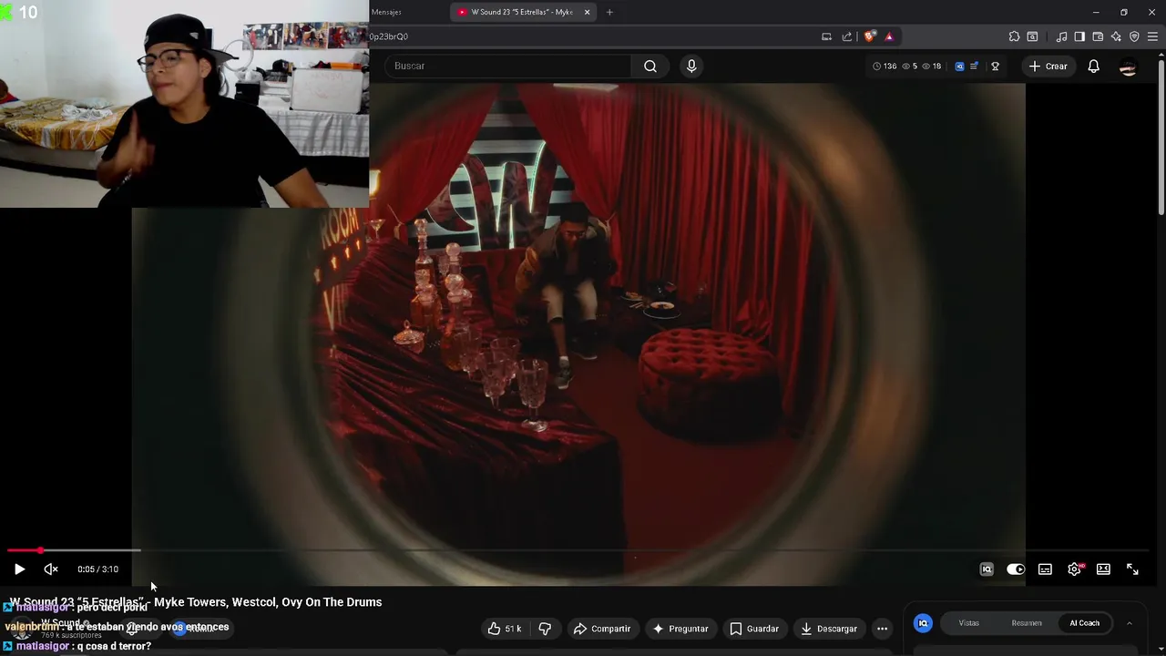Unmute the video volume icon
The image size is (1166, 656).
tap(51, 569)
